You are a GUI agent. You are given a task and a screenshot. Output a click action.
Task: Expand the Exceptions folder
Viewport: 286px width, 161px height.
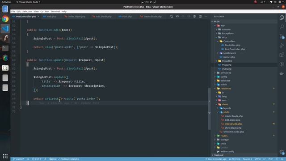244,34
